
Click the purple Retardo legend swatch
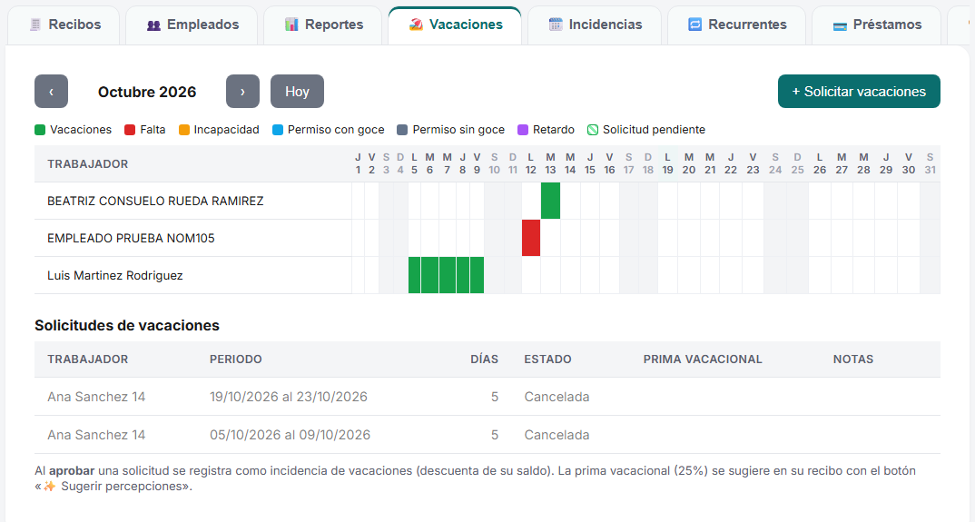pyautogui.click(x=523, y=130)
